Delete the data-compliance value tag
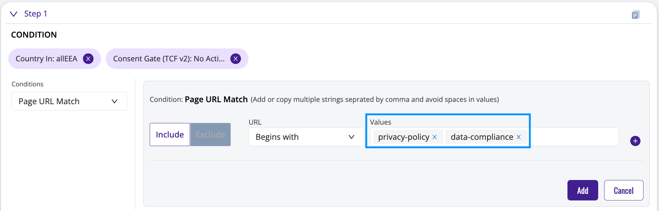This screenshot has height=211, width=659. tap(519, 137)
